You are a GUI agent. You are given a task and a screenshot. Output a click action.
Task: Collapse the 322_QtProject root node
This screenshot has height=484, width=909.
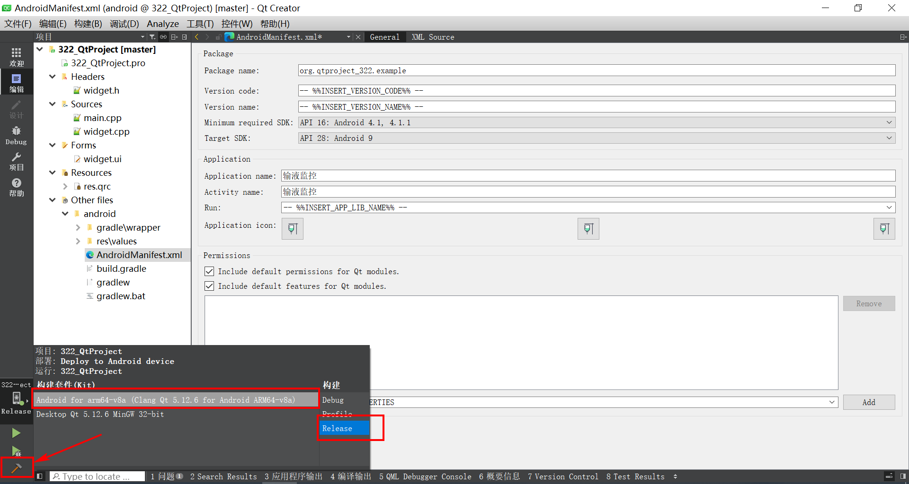point(40,49)
